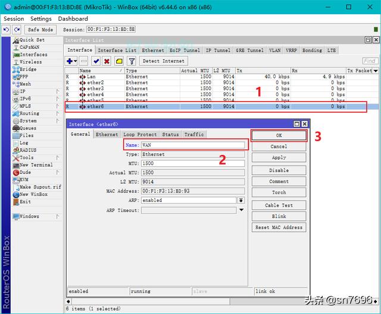Image resolution: width=381 pixels, height=314 pixels.
Task: Click the red X Disable toolbar button
Action: (x=107, y=61)
